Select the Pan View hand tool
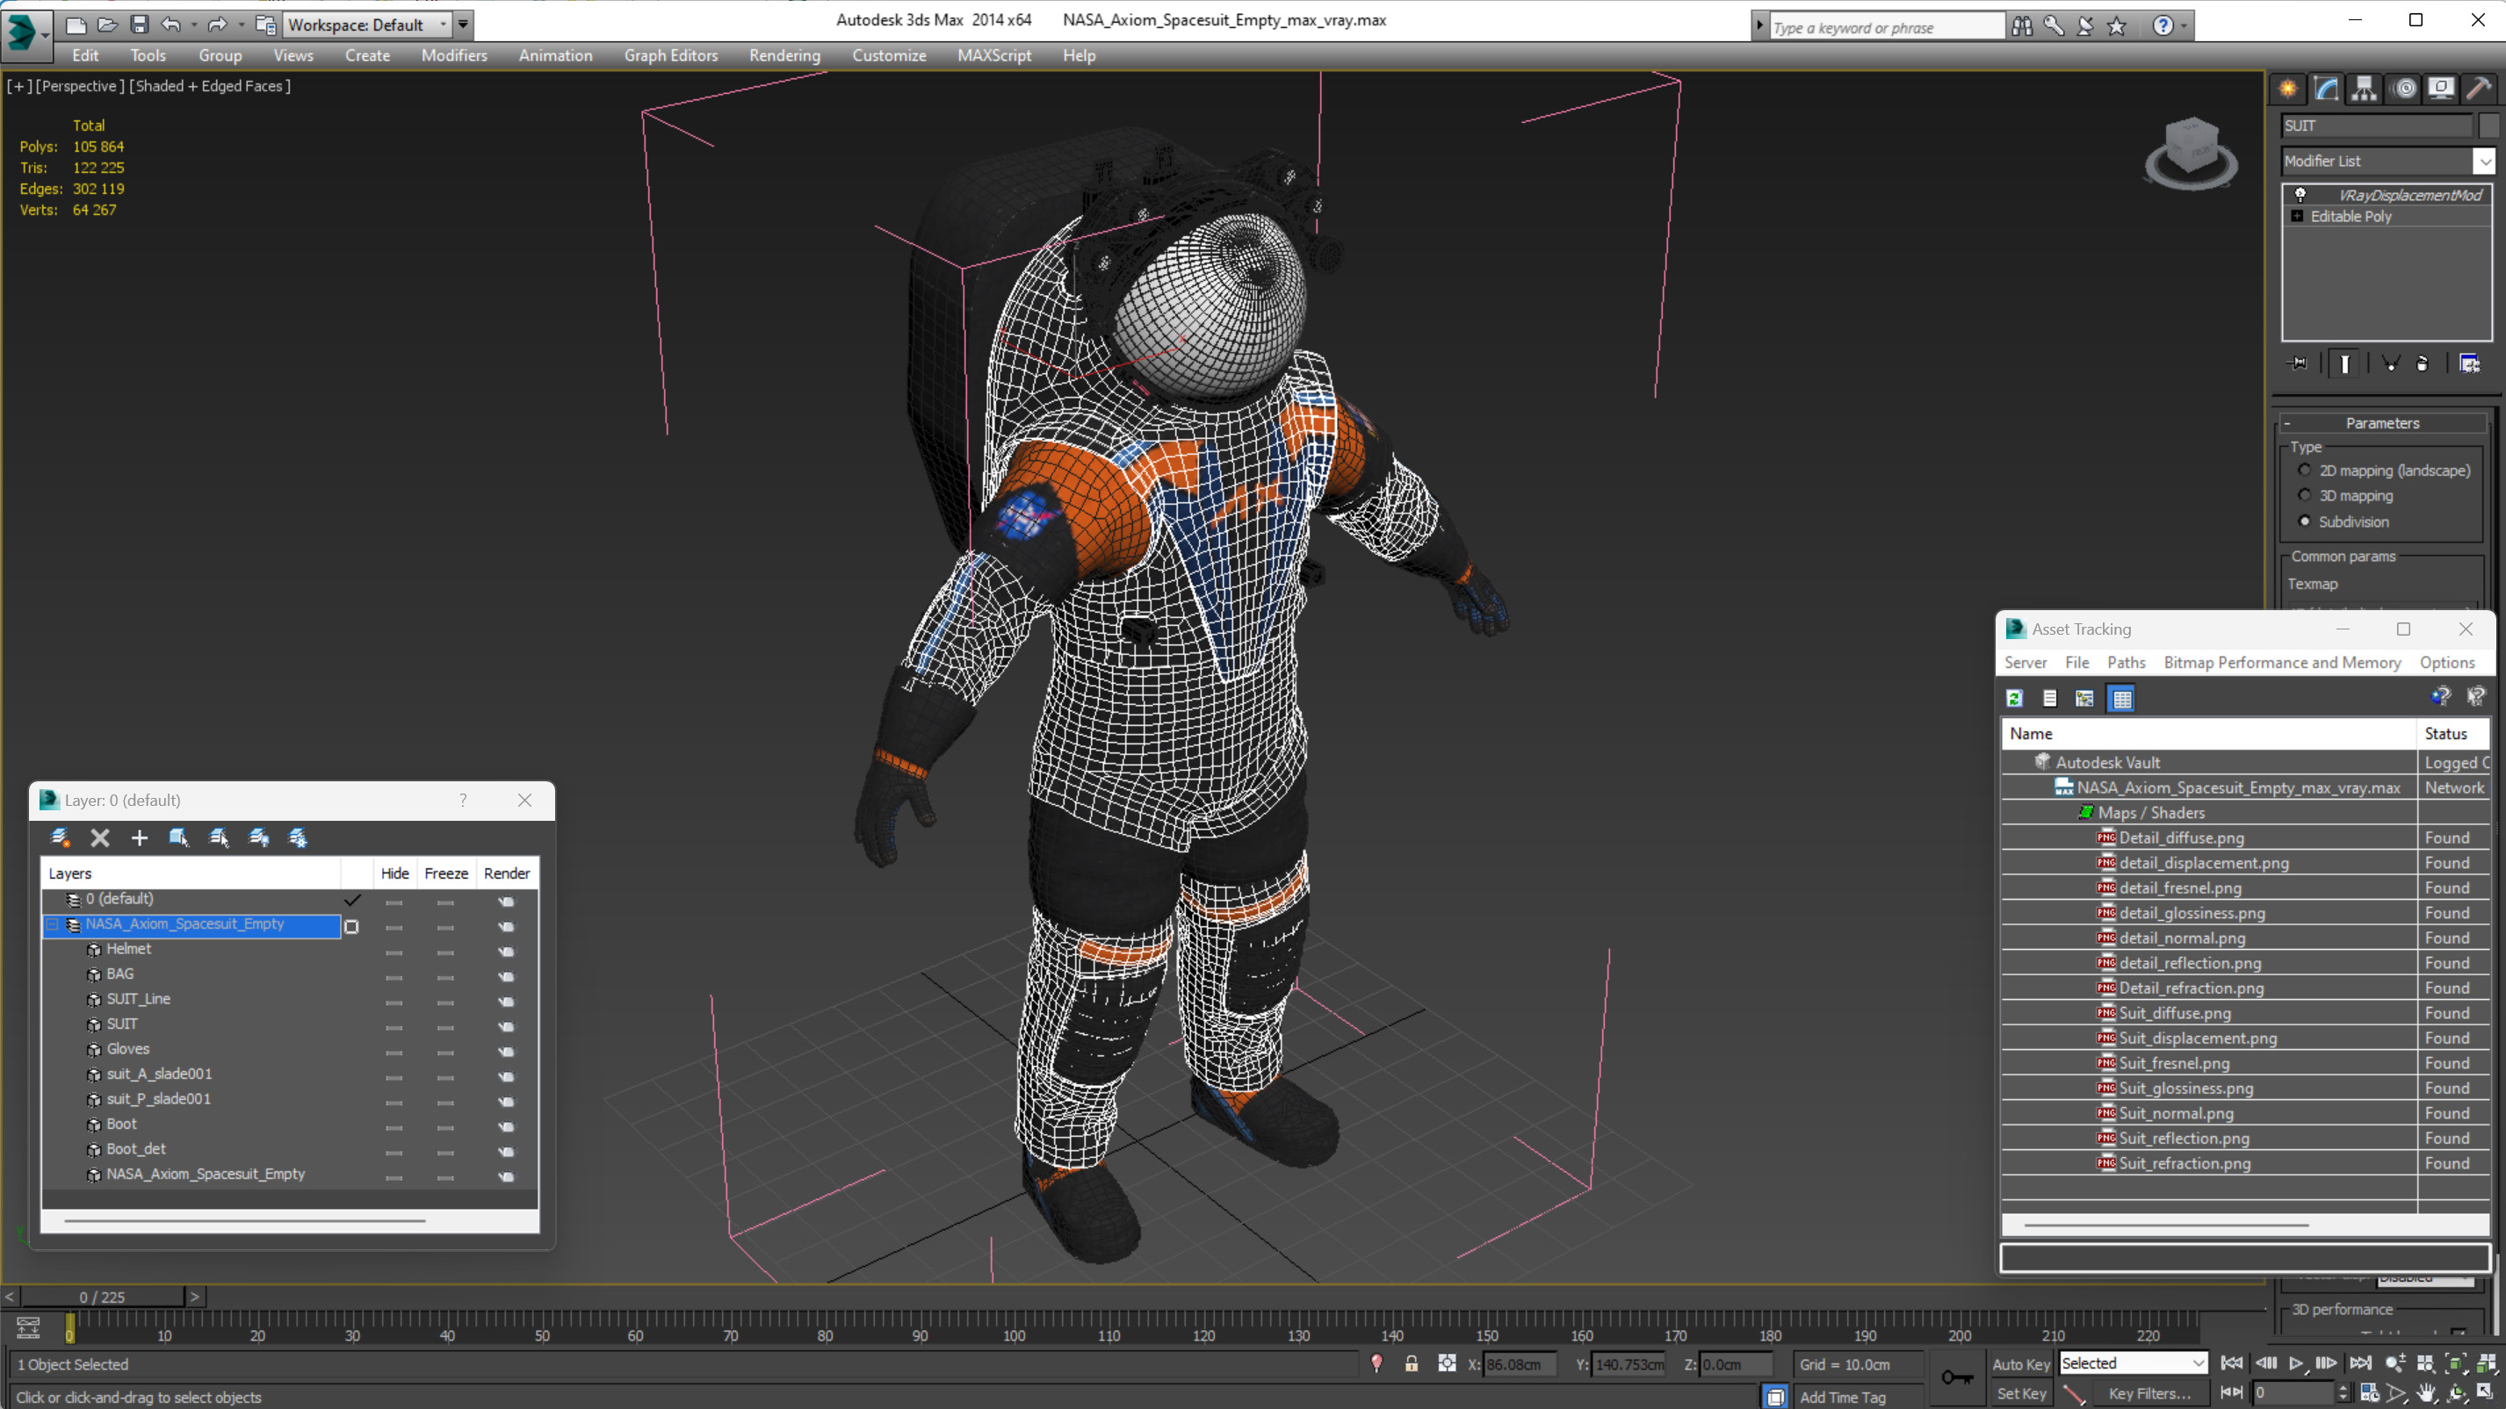Image resolution: width=2506 pixels, height=1409 pixels. click(x=2427, y=1392)
